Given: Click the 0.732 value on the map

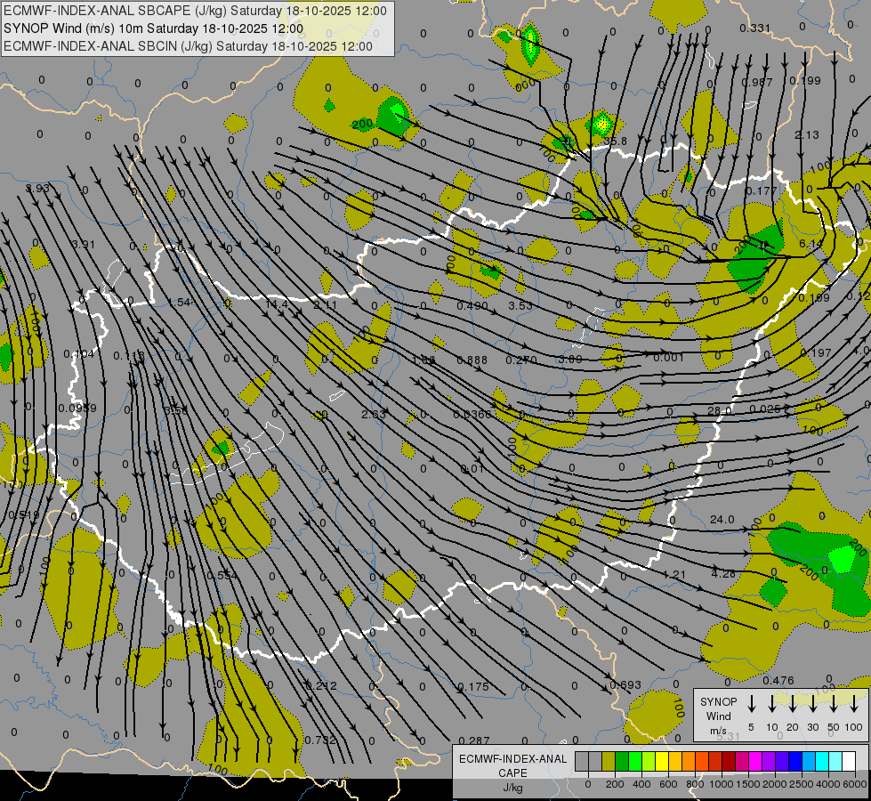Looking at the screenshot, I should click(x=321, y=740).
